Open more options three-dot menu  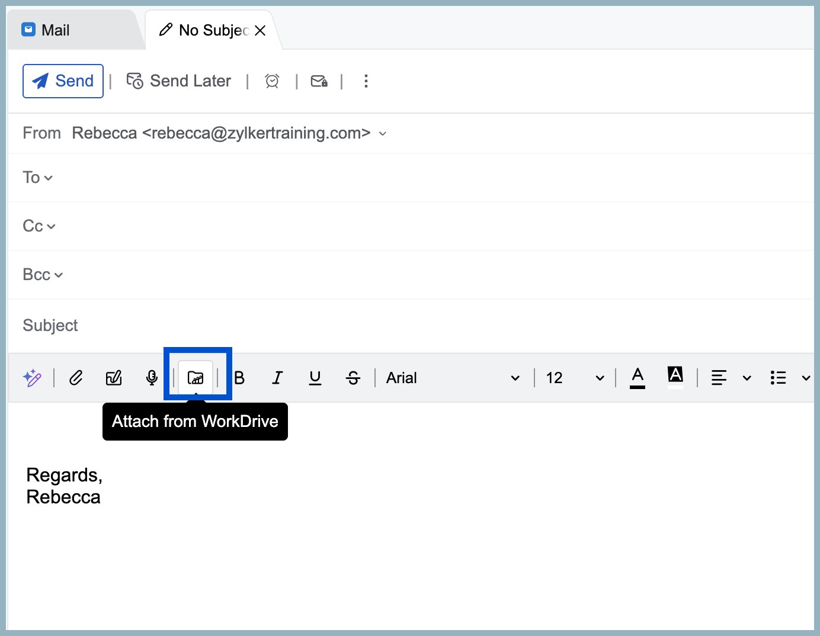[366, 81]
